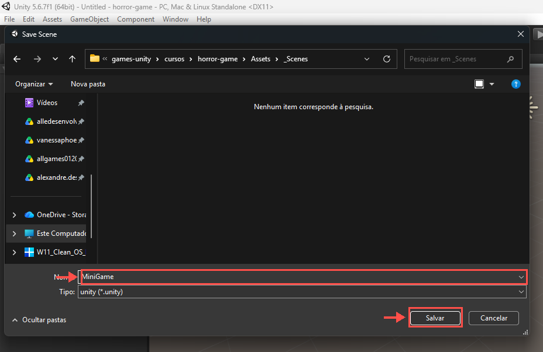The width and height of the screenshot is (543, 352).
Task: Open the view options dropdown arrow
Action: 492,84
